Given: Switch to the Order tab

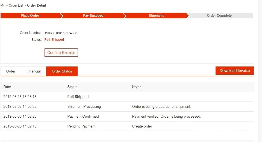Looking at the screenshot, I should [x=11, y=71].
